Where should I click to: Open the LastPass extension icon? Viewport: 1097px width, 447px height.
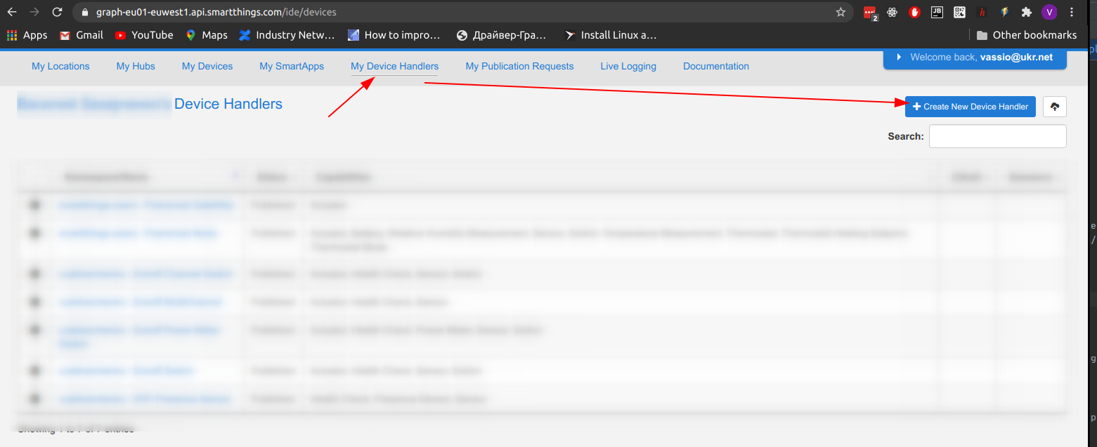[871, 13]
